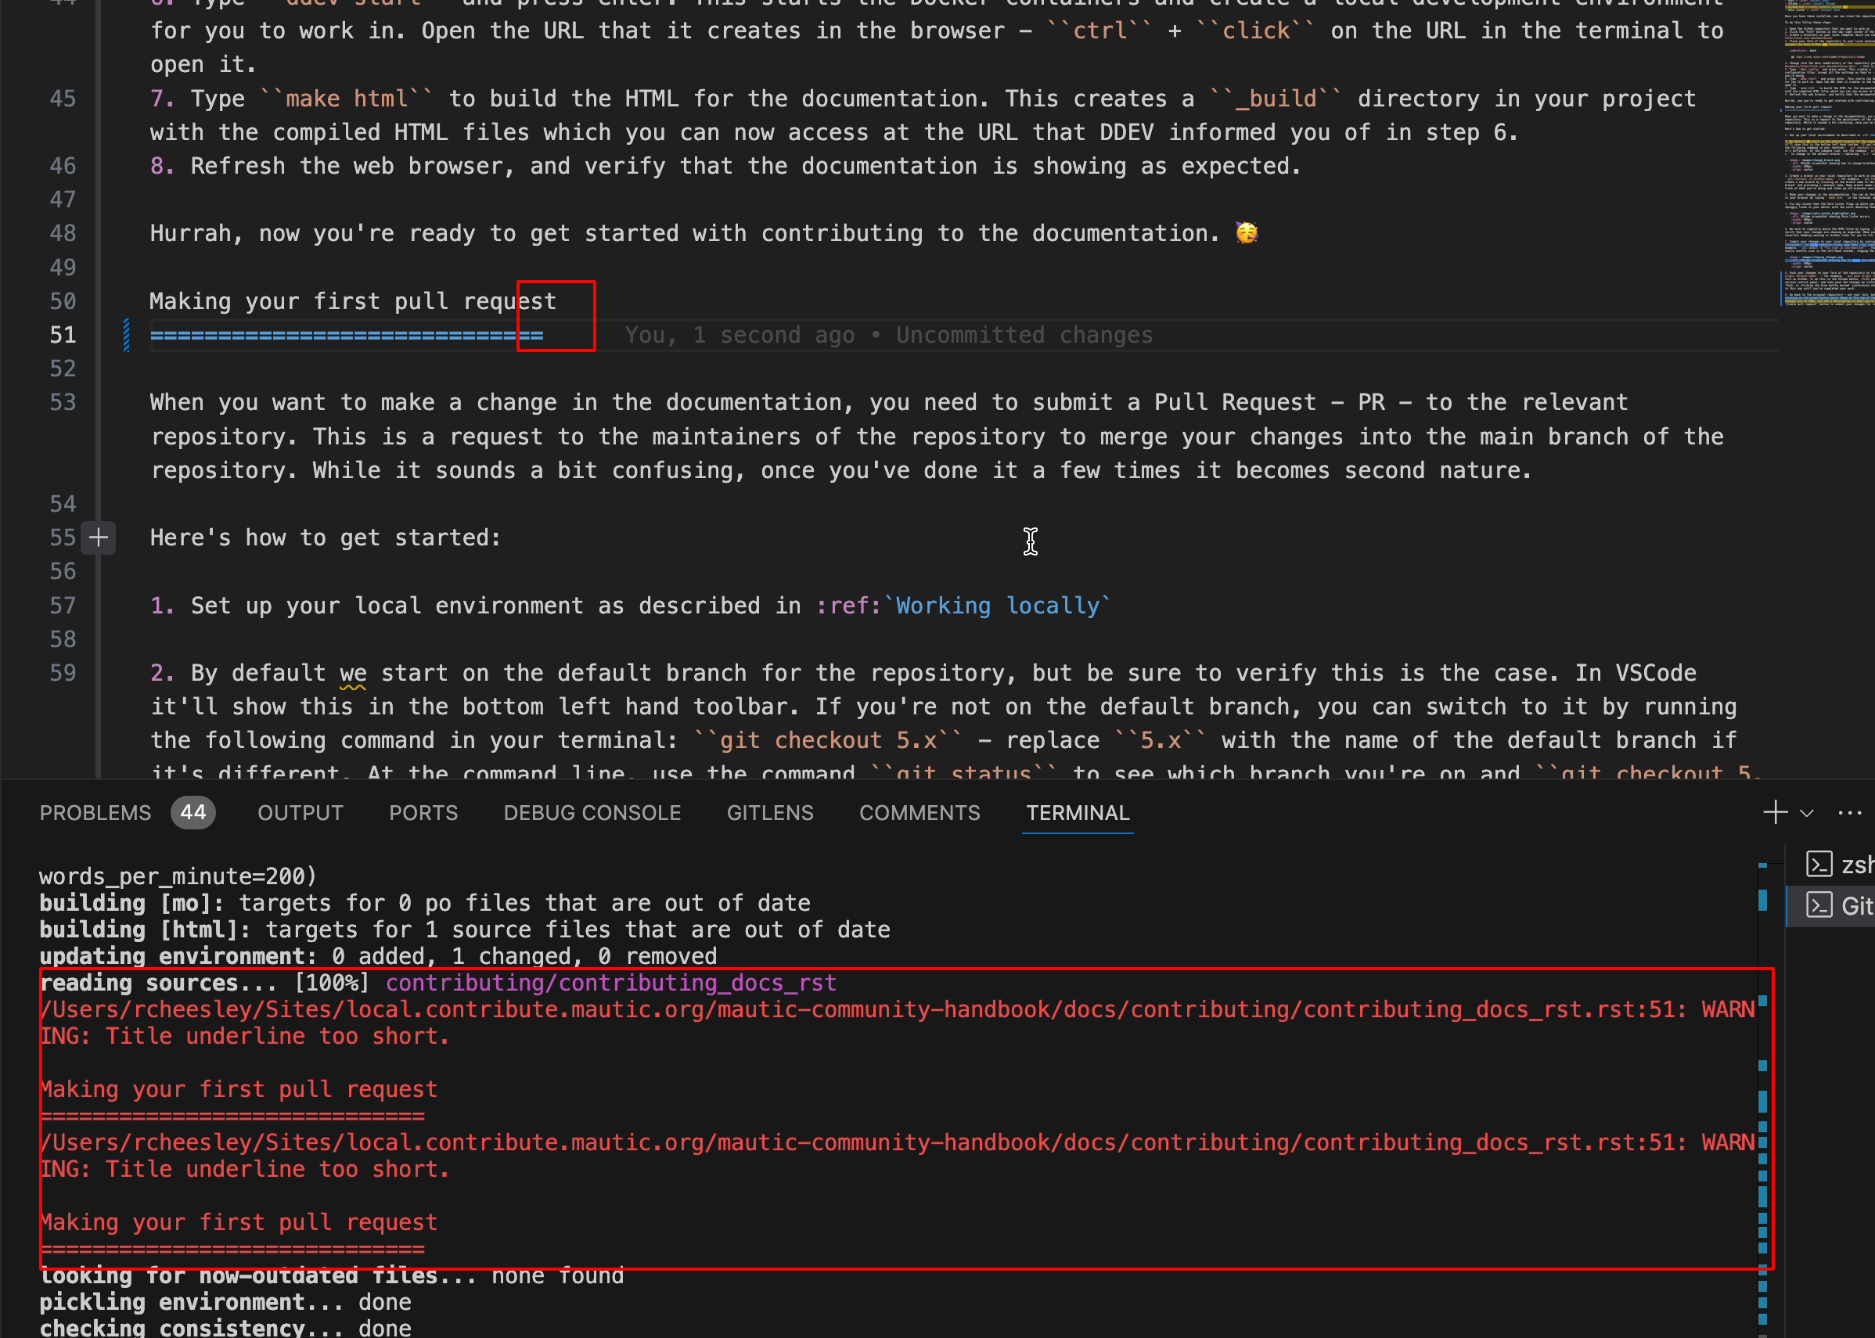
Task: Open the GITLENS panel tab
Action: click(x=769, y=813)
